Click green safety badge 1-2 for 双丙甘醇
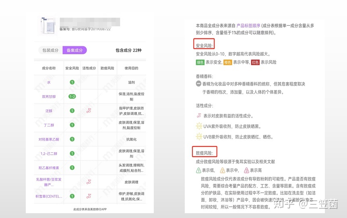Viewport: 347px width, 218px height. [72, 96]
